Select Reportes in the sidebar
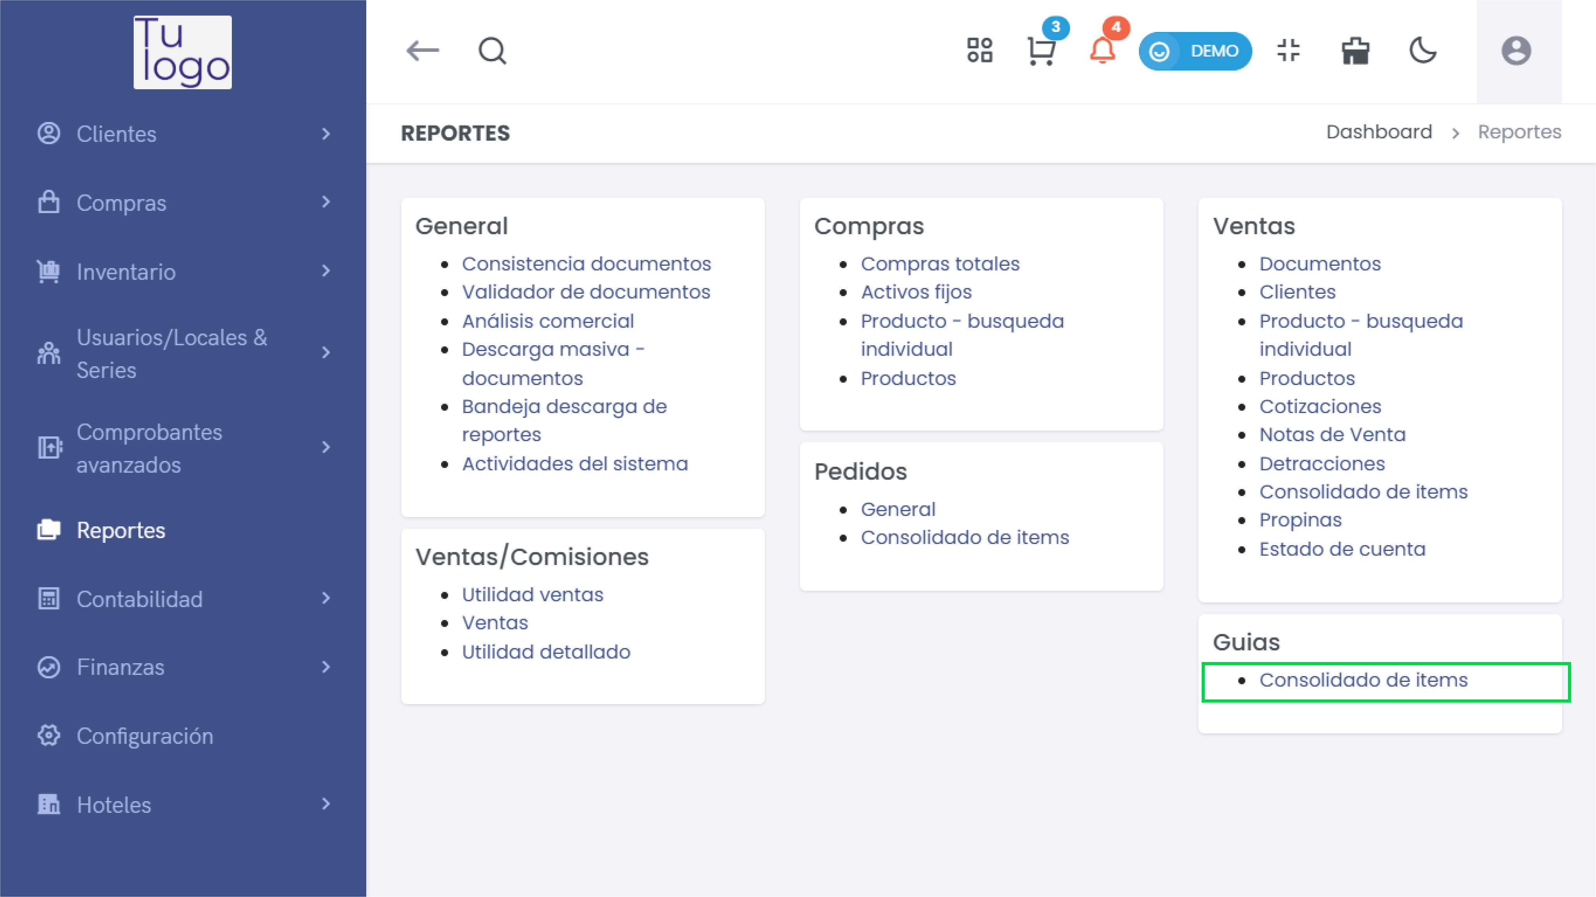The height and width of the screenshot is (897, 1596). pyautogui.click(x=121, y=530)
